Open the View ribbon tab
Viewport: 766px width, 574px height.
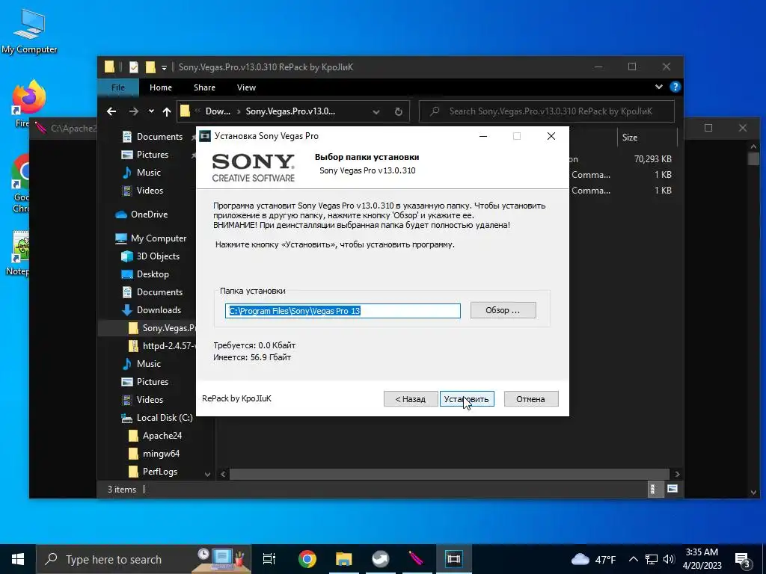tap(246, 87)
